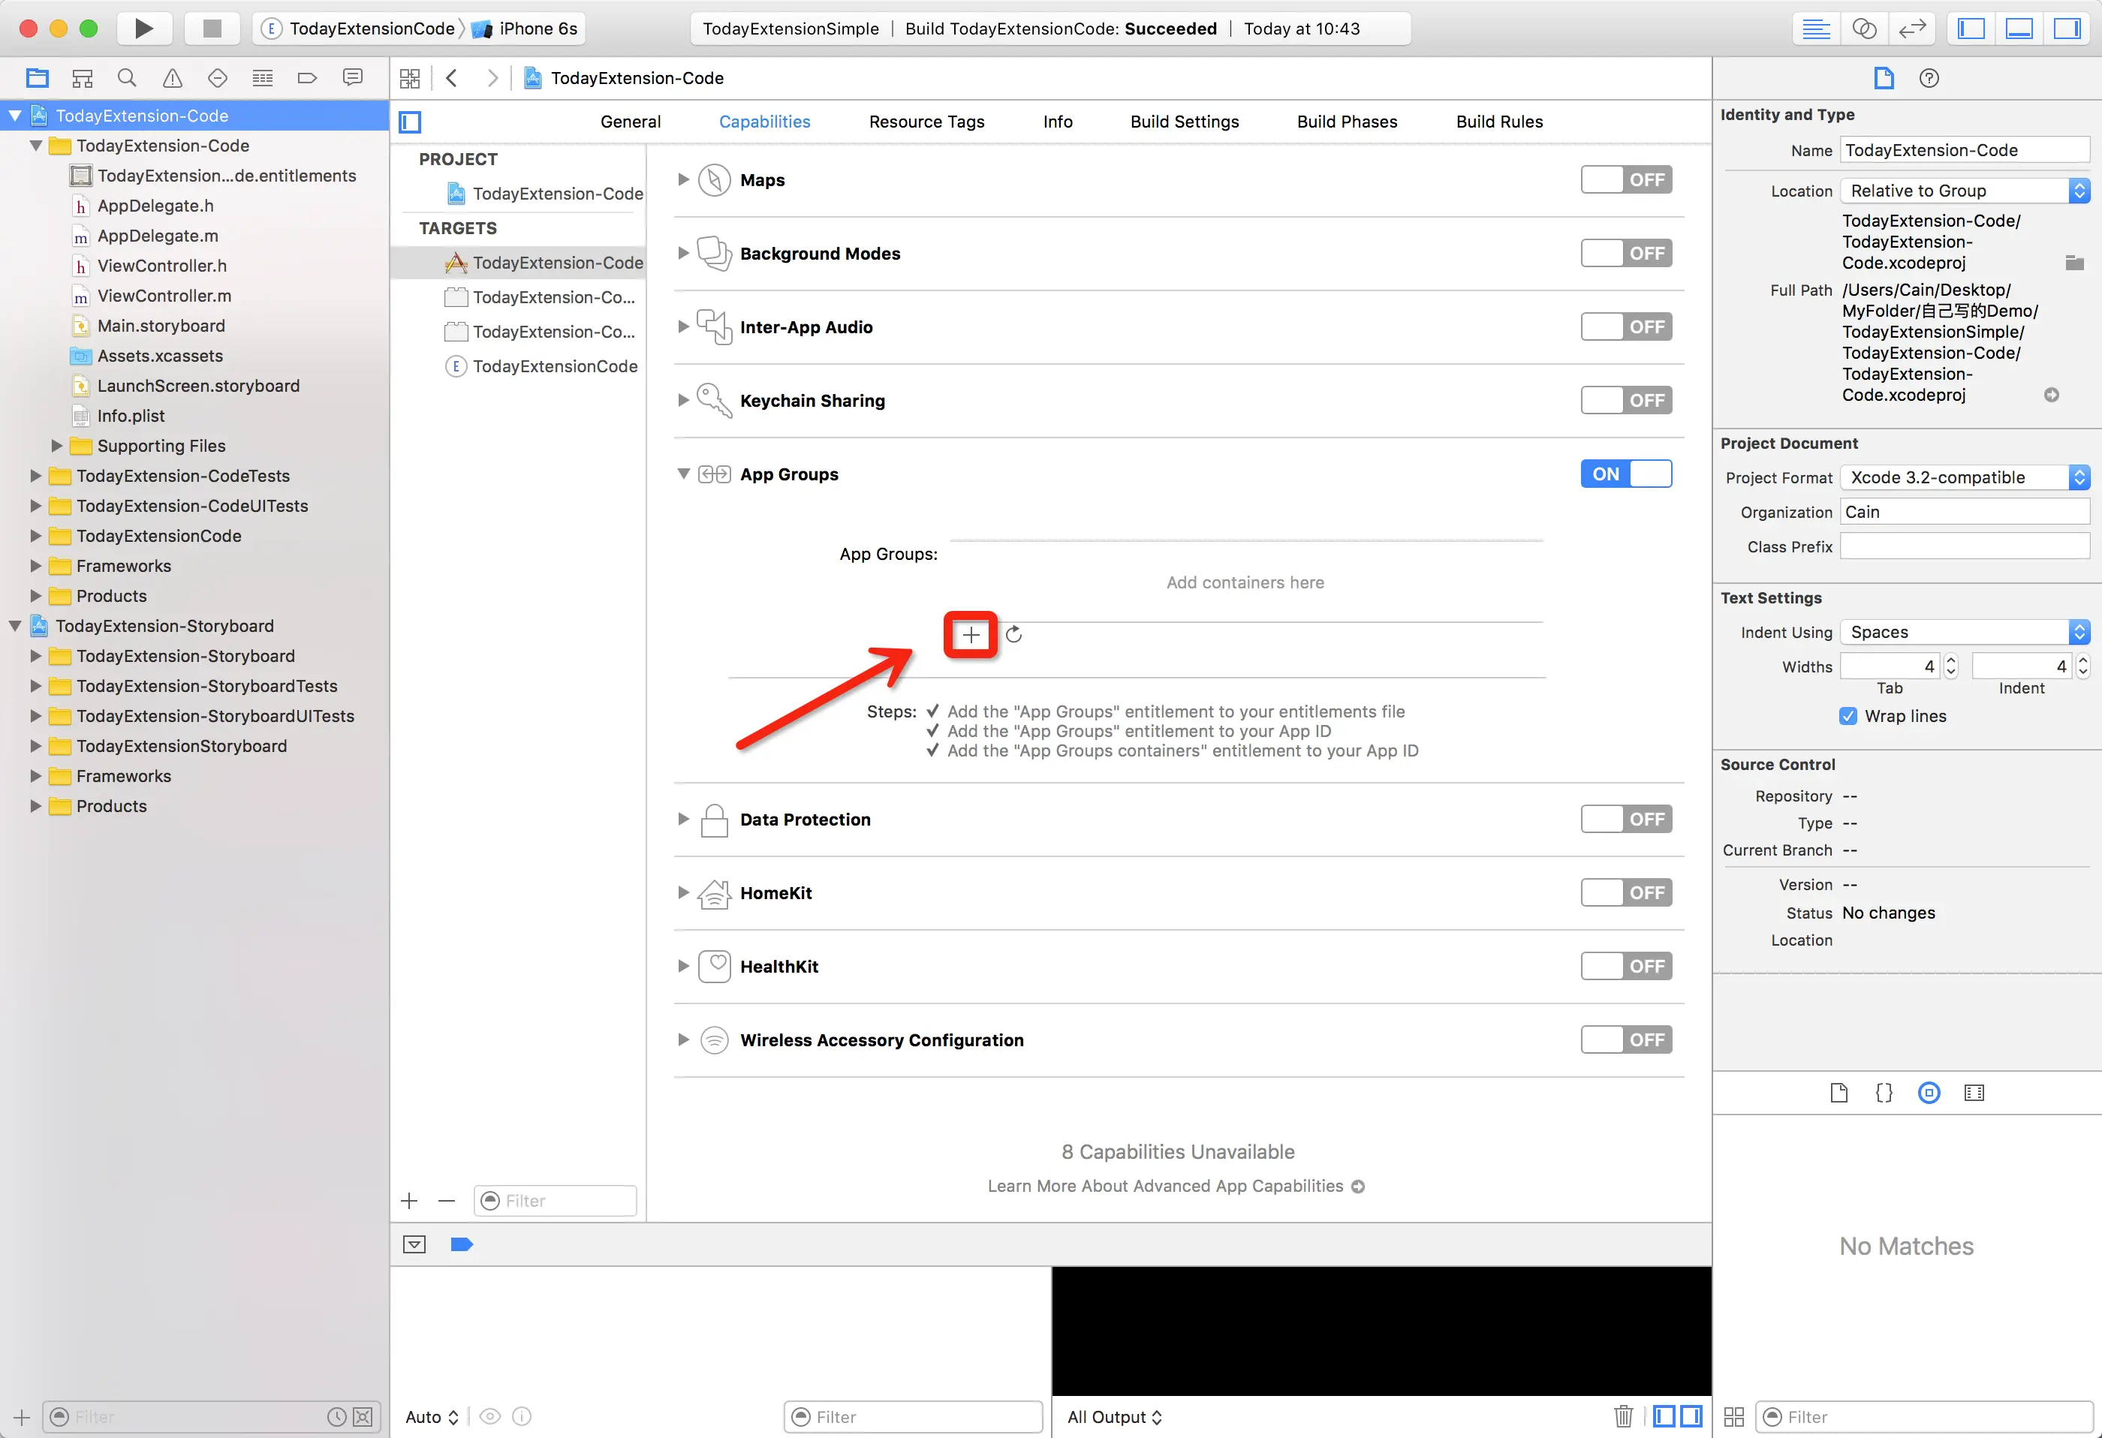This screenshot has height=1438, width=2102.
Task: Click the Run (play) button
Action: (x=144, y=28)
